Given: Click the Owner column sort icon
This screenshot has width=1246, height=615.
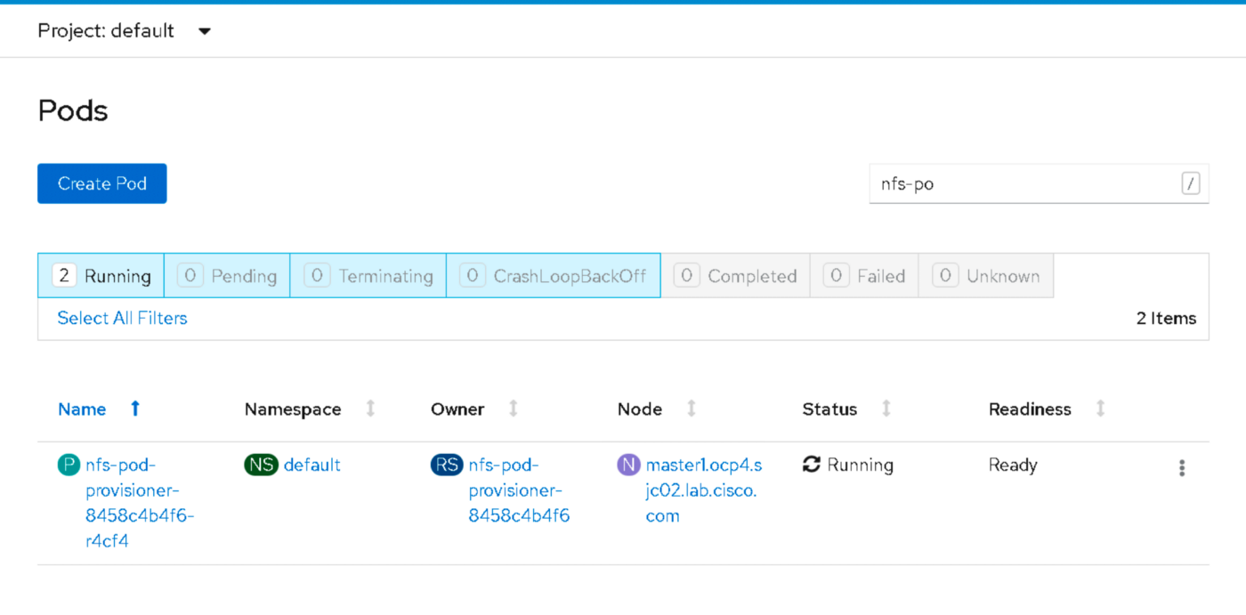Looking at the screenshot, I should pos(513,409).
